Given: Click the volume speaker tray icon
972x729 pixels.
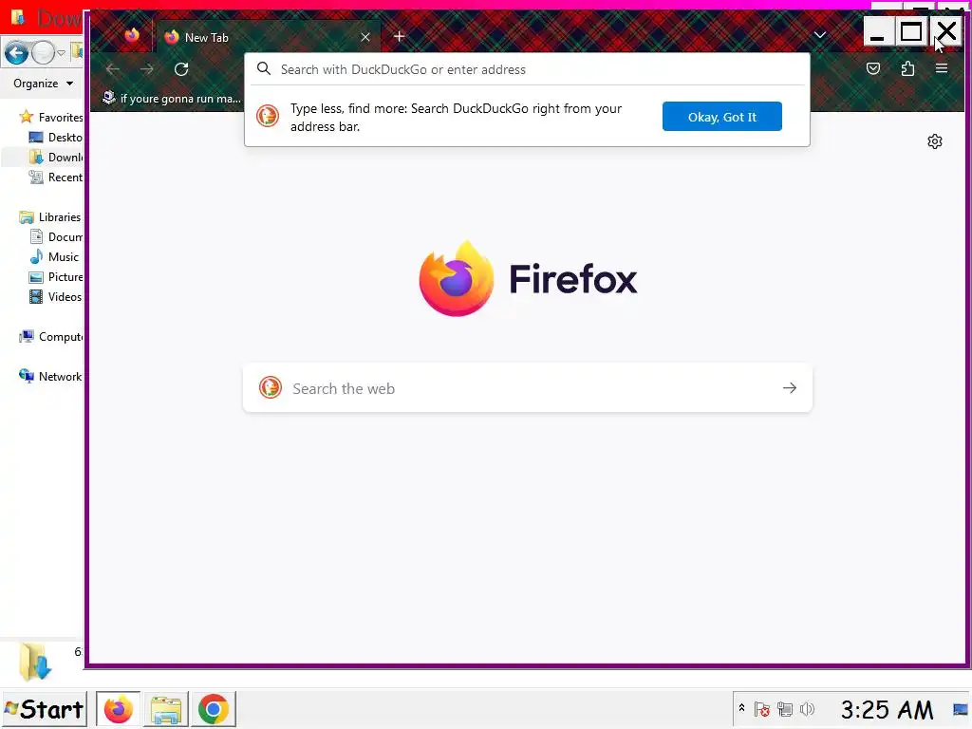Looking at the screenshot, I should (807, 709).
